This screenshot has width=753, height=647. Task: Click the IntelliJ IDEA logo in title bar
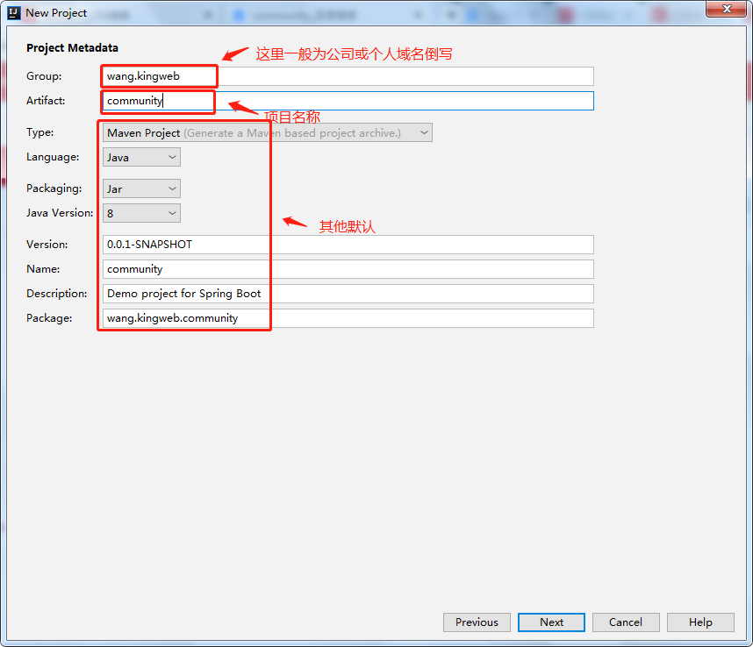click(x=14, y=13)
